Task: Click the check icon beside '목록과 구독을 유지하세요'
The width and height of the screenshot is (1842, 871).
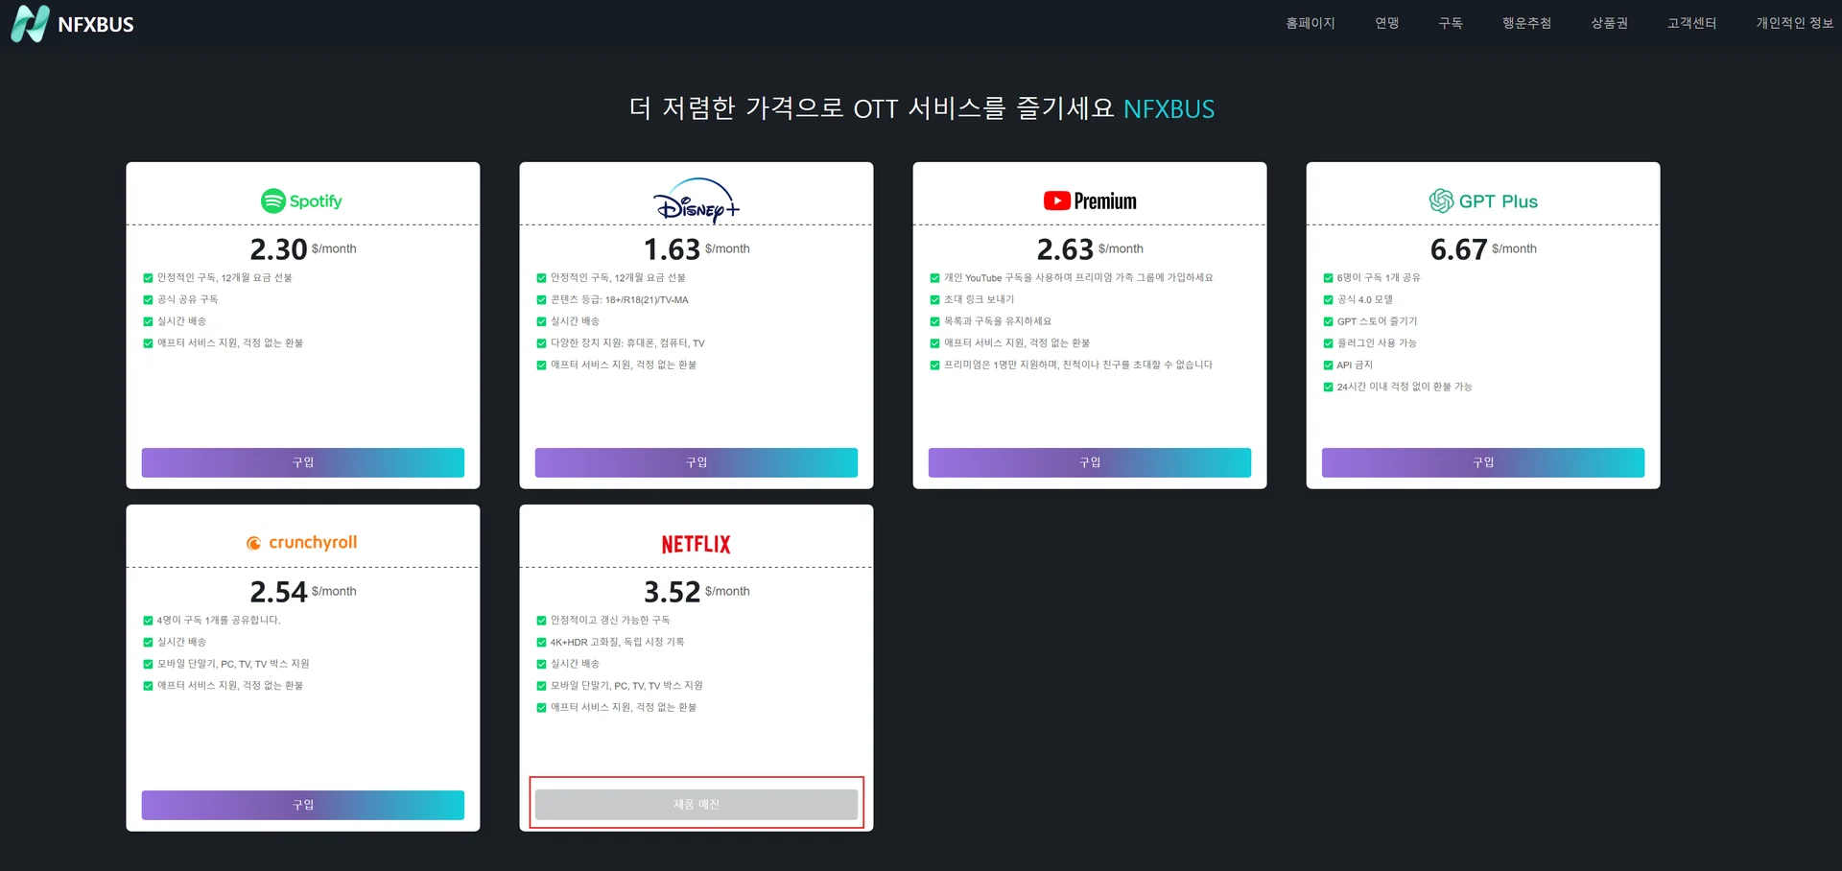Action: click(x=934, y=321)
